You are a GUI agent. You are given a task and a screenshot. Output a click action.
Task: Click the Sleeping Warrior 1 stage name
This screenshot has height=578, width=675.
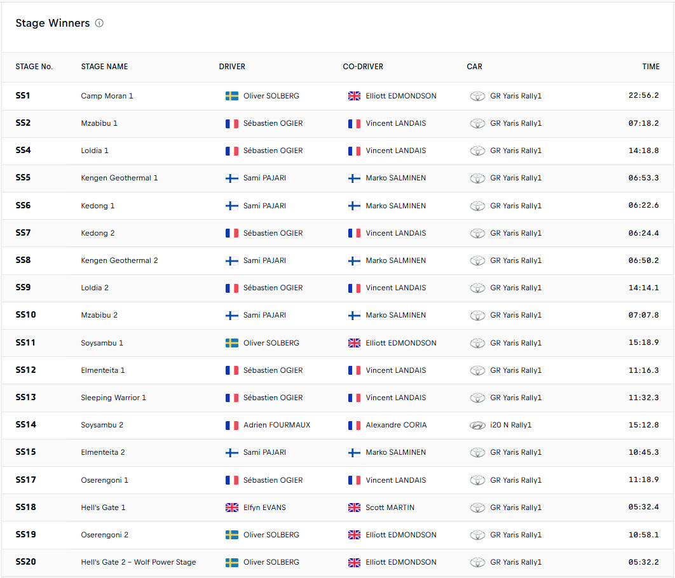click(x=114, y=398)
